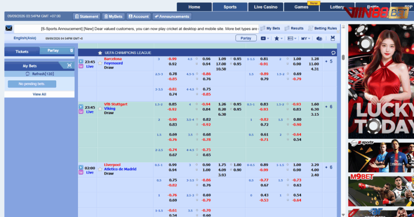Open the Live Casino tab
Viewport: 414px width, 217px height.
[266, 7]
